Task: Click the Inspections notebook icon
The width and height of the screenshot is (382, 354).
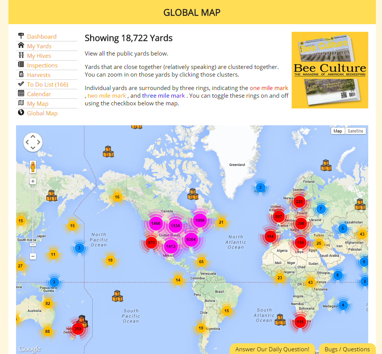Action: [21, 65]
